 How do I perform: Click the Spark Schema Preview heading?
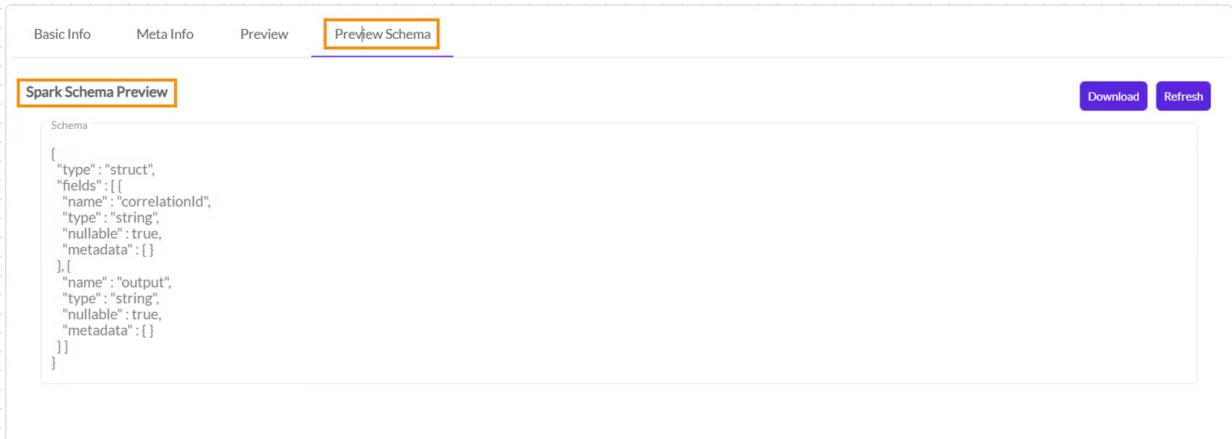point(96,92)
